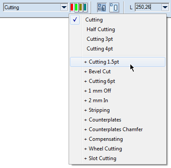171x168 pixels.
Task: Click the L length input field
Action: pos(148,7)
